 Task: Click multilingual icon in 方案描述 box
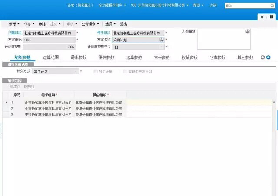point(248,32)
